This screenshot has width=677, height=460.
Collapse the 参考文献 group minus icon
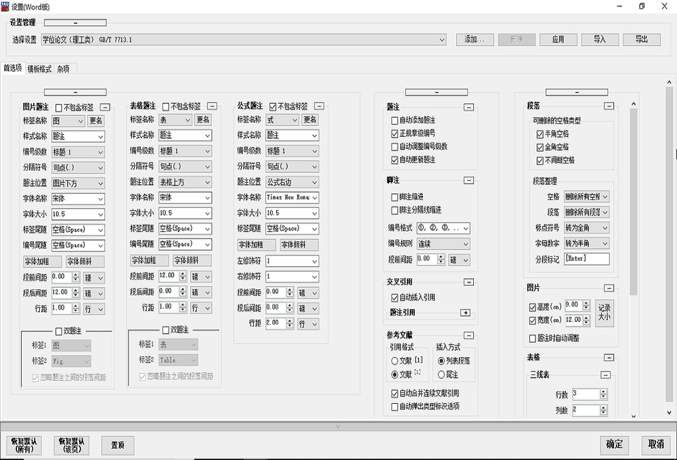pos(468,335)
